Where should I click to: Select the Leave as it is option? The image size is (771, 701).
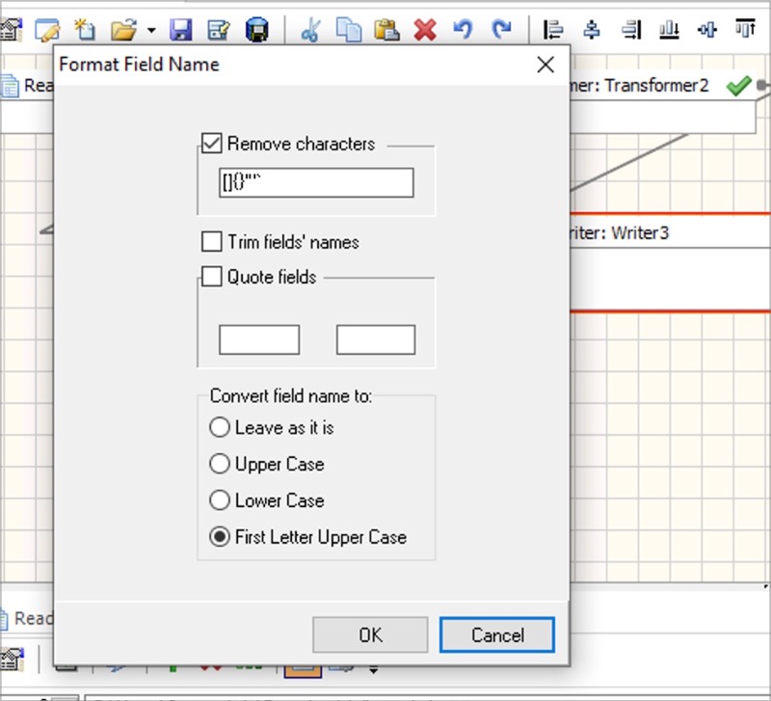pyautogui.click(x=220, y=427)
